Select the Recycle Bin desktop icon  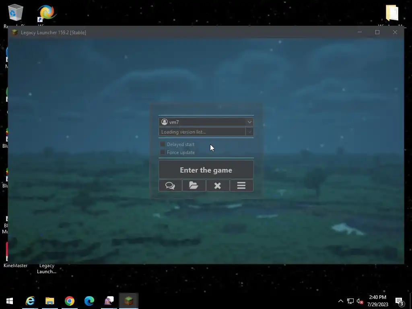pyautogui.click(x=16, y=12)
